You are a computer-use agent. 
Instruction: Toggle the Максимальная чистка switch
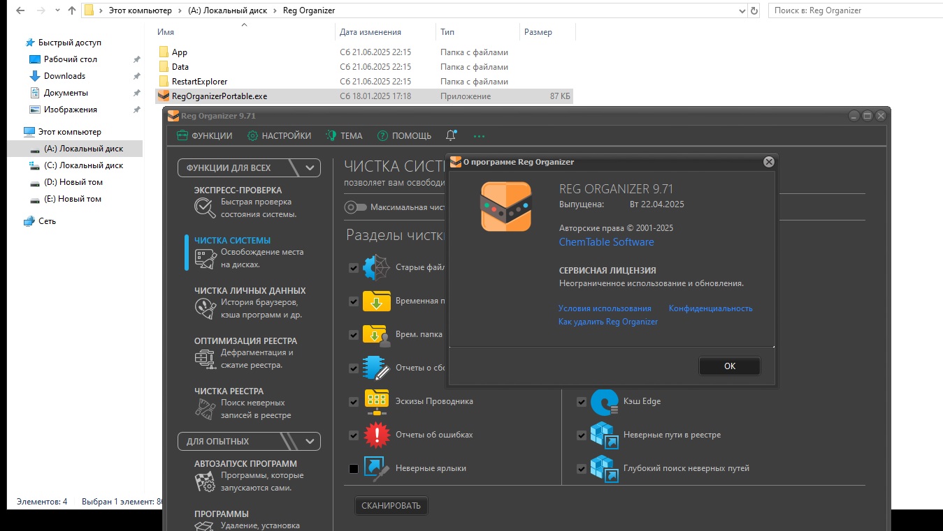[355, 207]
